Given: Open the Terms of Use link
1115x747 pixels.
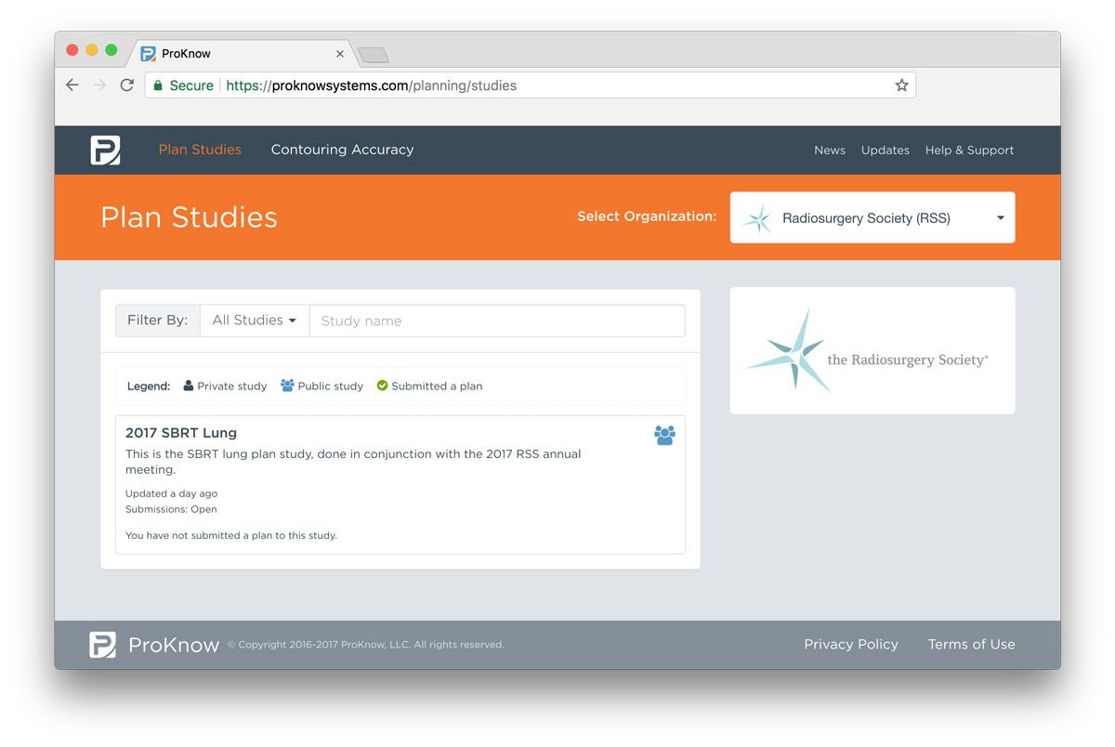Looking at the screenshot, I should coord(971,645).
